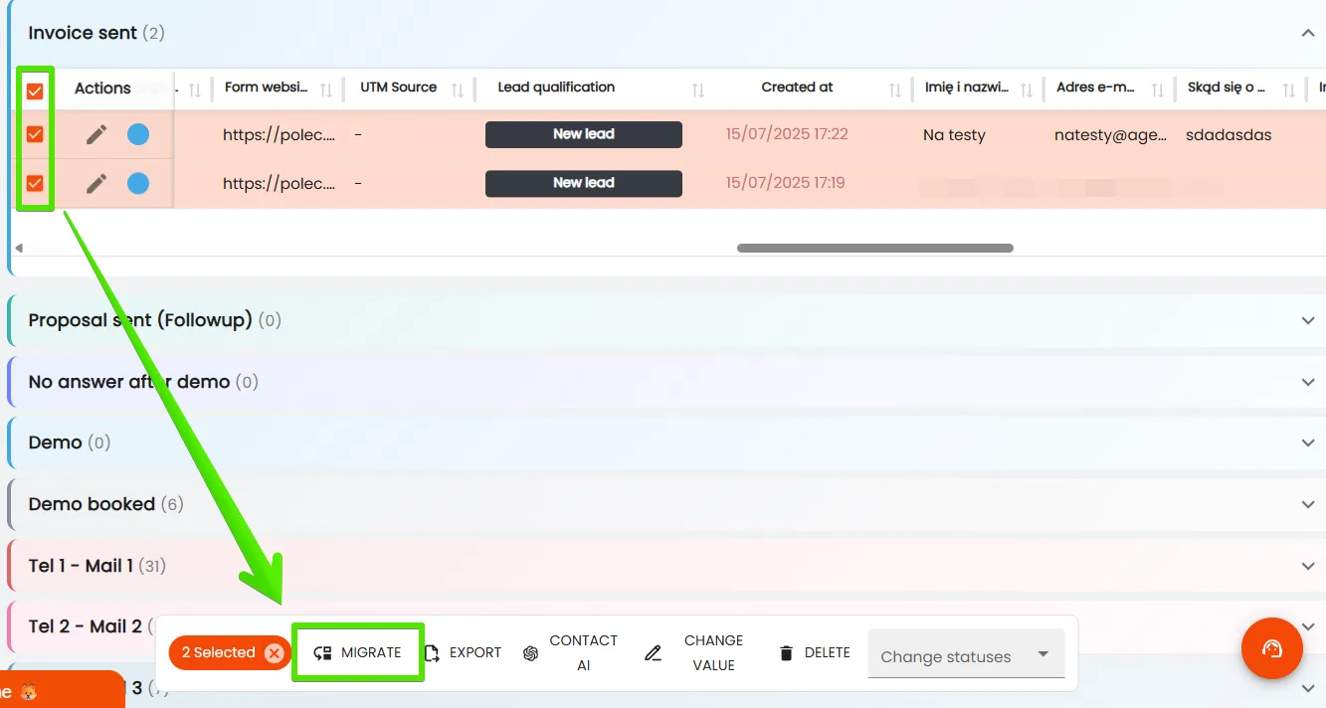
Task: Click the blue circle in the second lead row
Action: pyautogui.click(x=138, y=183)
